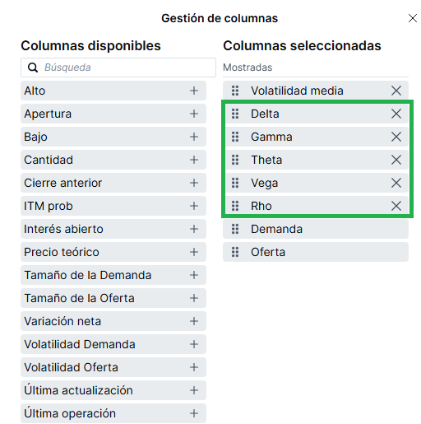The width and height of the screenshot is (421, 424).
Task: Close the Gestión de columnas dialog
Action: [x=413, y=18]
